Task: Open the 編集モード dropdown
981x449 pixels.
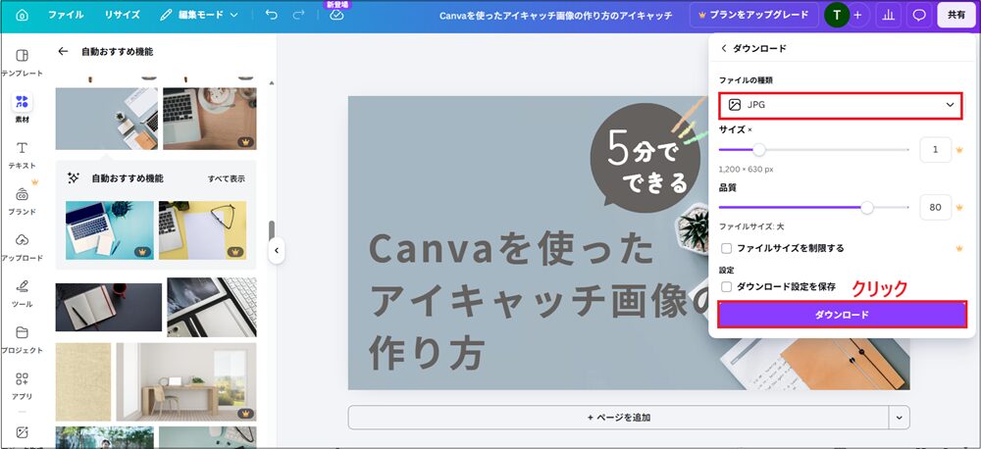Action: [x=199, y=15]
